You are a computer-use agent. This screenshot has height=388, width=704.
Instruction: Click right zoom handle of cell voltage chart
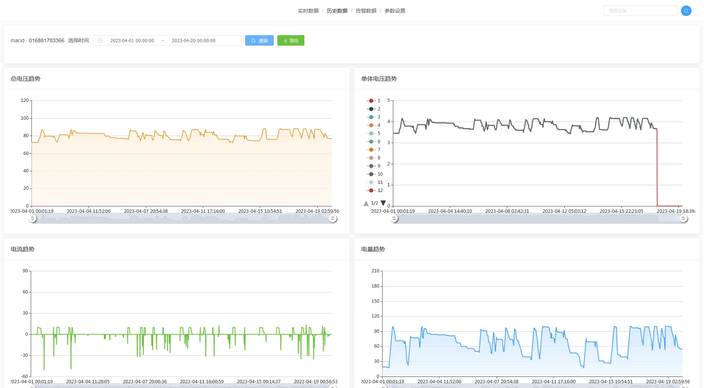[x=684, y=219]
